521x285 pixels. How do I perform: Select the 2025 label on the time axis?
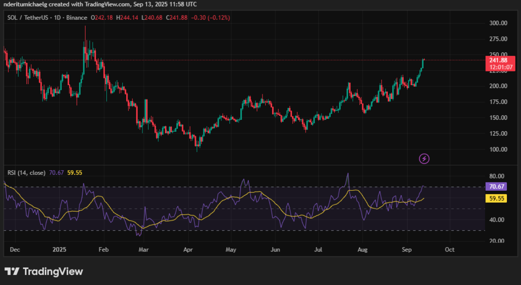pos(59,250)
